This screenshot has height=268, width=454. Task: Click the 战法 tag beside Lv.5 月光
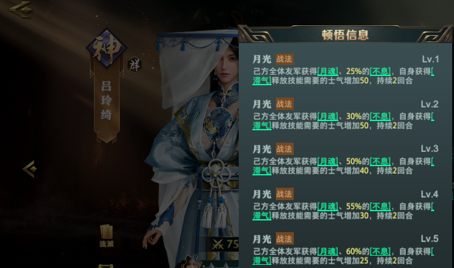pyautogui.click(x=285, y=239)
